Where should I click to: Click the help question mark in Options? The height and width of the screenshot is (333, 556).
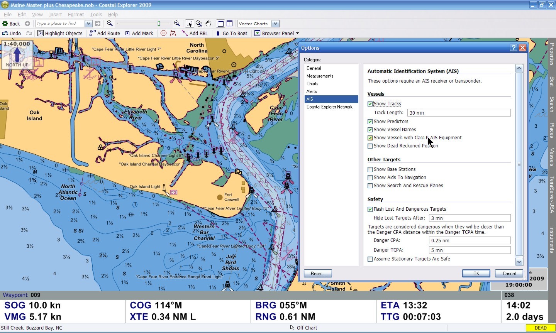[x=513, y=47]
